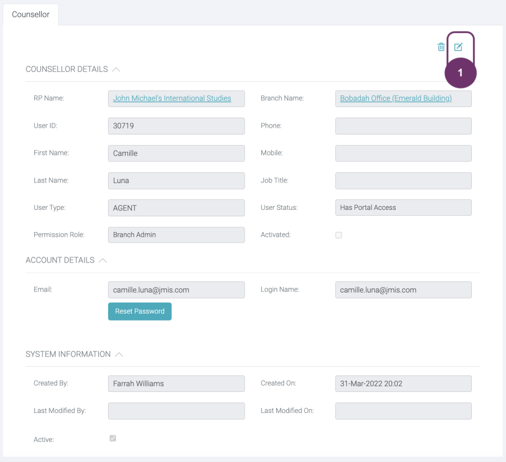The height and width of the screenshot is (462, 506).
Task: Click the Login Name field
Action: pos(403,290)
